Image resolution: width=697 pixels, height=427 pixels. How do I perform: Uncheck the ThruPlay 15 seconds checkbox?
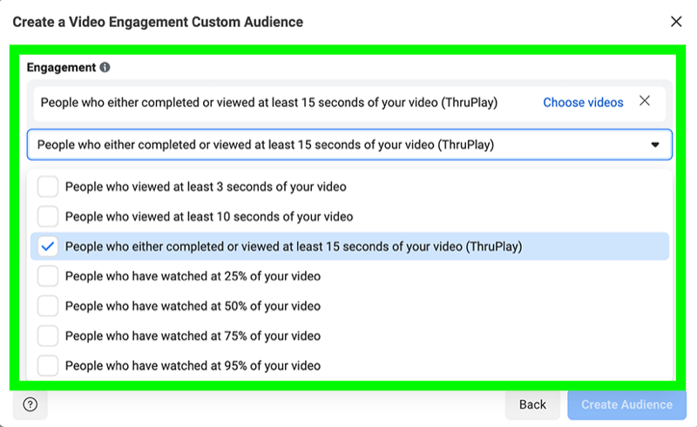48,246
